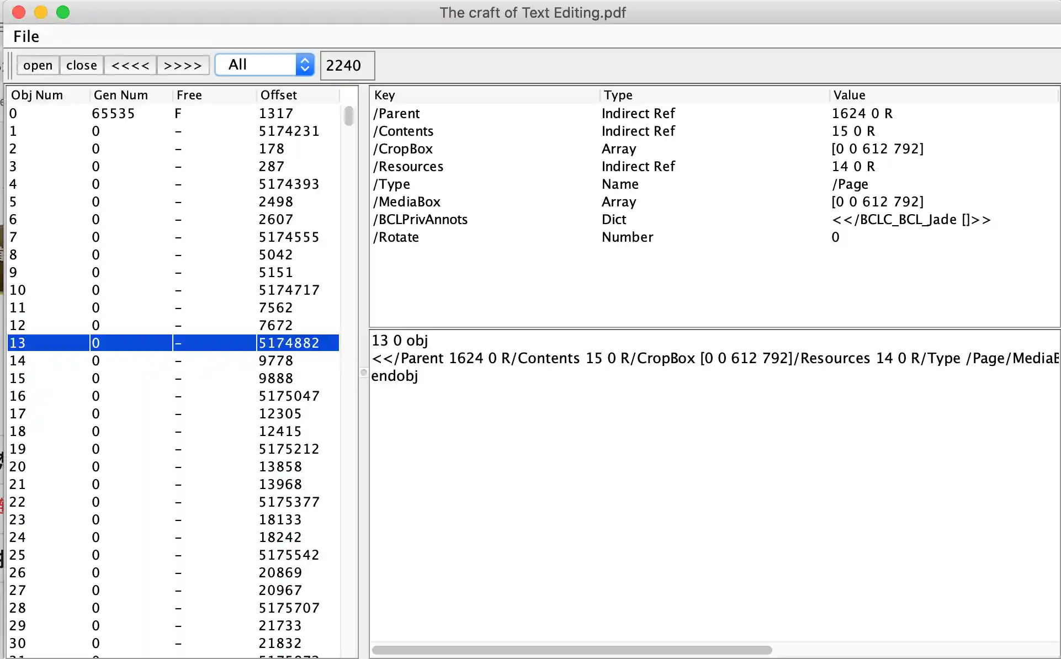The width and height of the screenshot is (1061, 659).
Task: Click the open button in toolbar
Action: [x=38, y=65]
